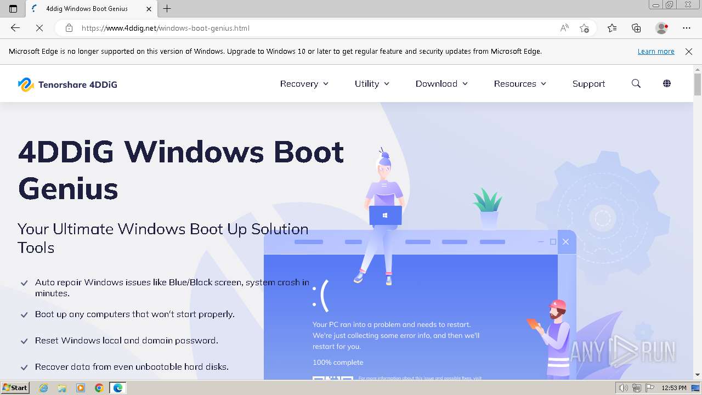Screen dimensions: 702x395
Task: Close the 4ddig Windows Boot Genius tab
Action: 149,9
